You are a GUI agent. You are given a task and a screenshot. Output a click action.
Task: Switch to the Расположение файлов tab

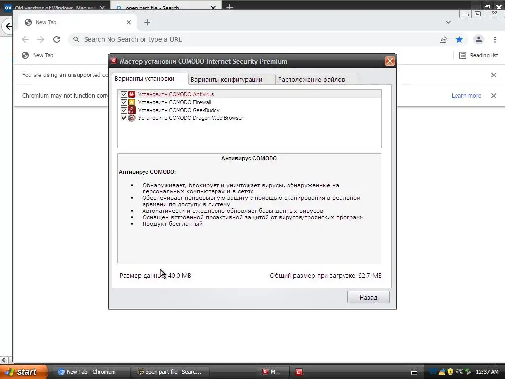[316, 79]
